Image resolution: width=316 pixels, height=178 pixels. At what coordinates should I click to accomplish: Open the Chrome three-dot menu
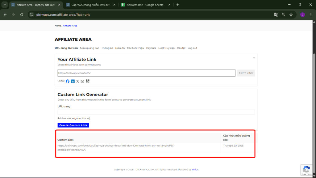click(311, 15)
